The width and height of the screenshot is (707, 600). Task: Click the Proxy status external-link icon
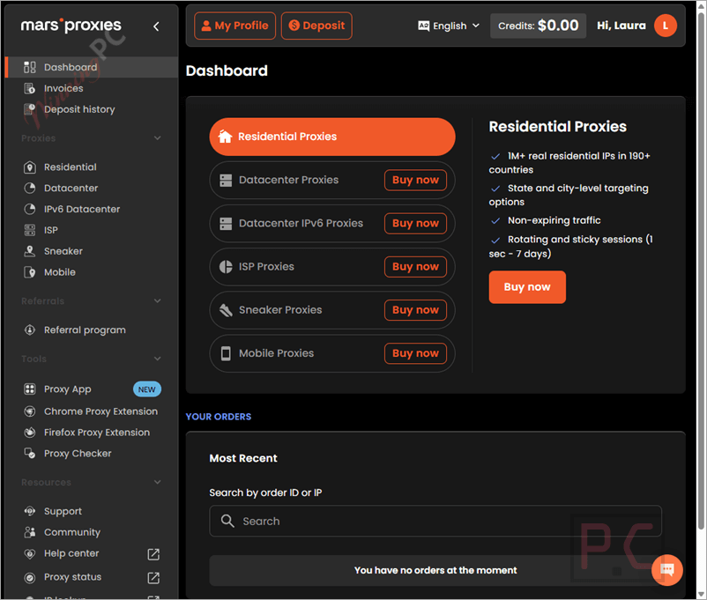(153, 577)
